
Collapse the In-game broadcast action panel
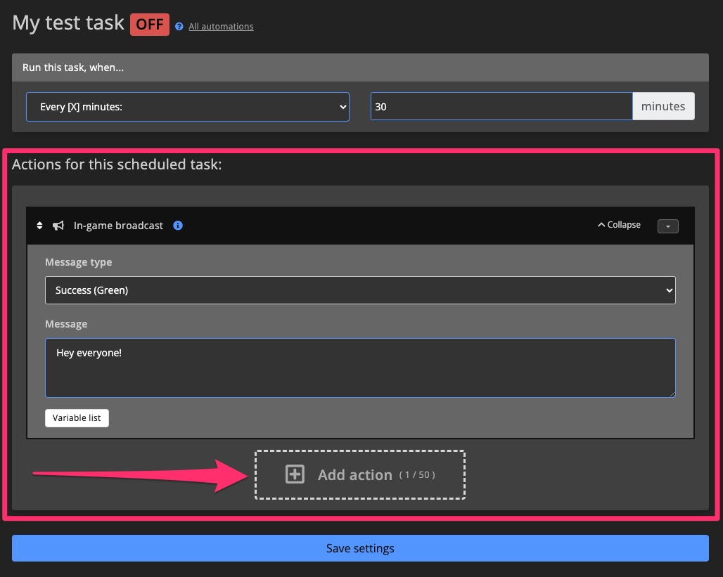618,225
